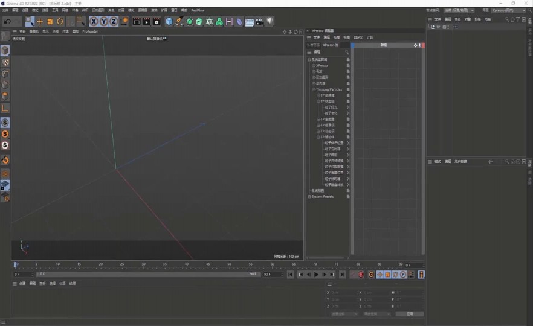This screenshot has height=326, width=533.
Task: Select the Spline Pen tool icon
Action: [x=179, y=21]
